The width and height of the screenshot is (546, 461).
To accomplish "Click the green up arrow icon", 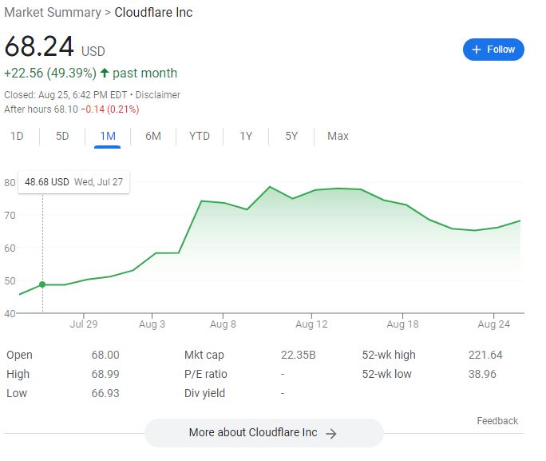I will point(105,73).
